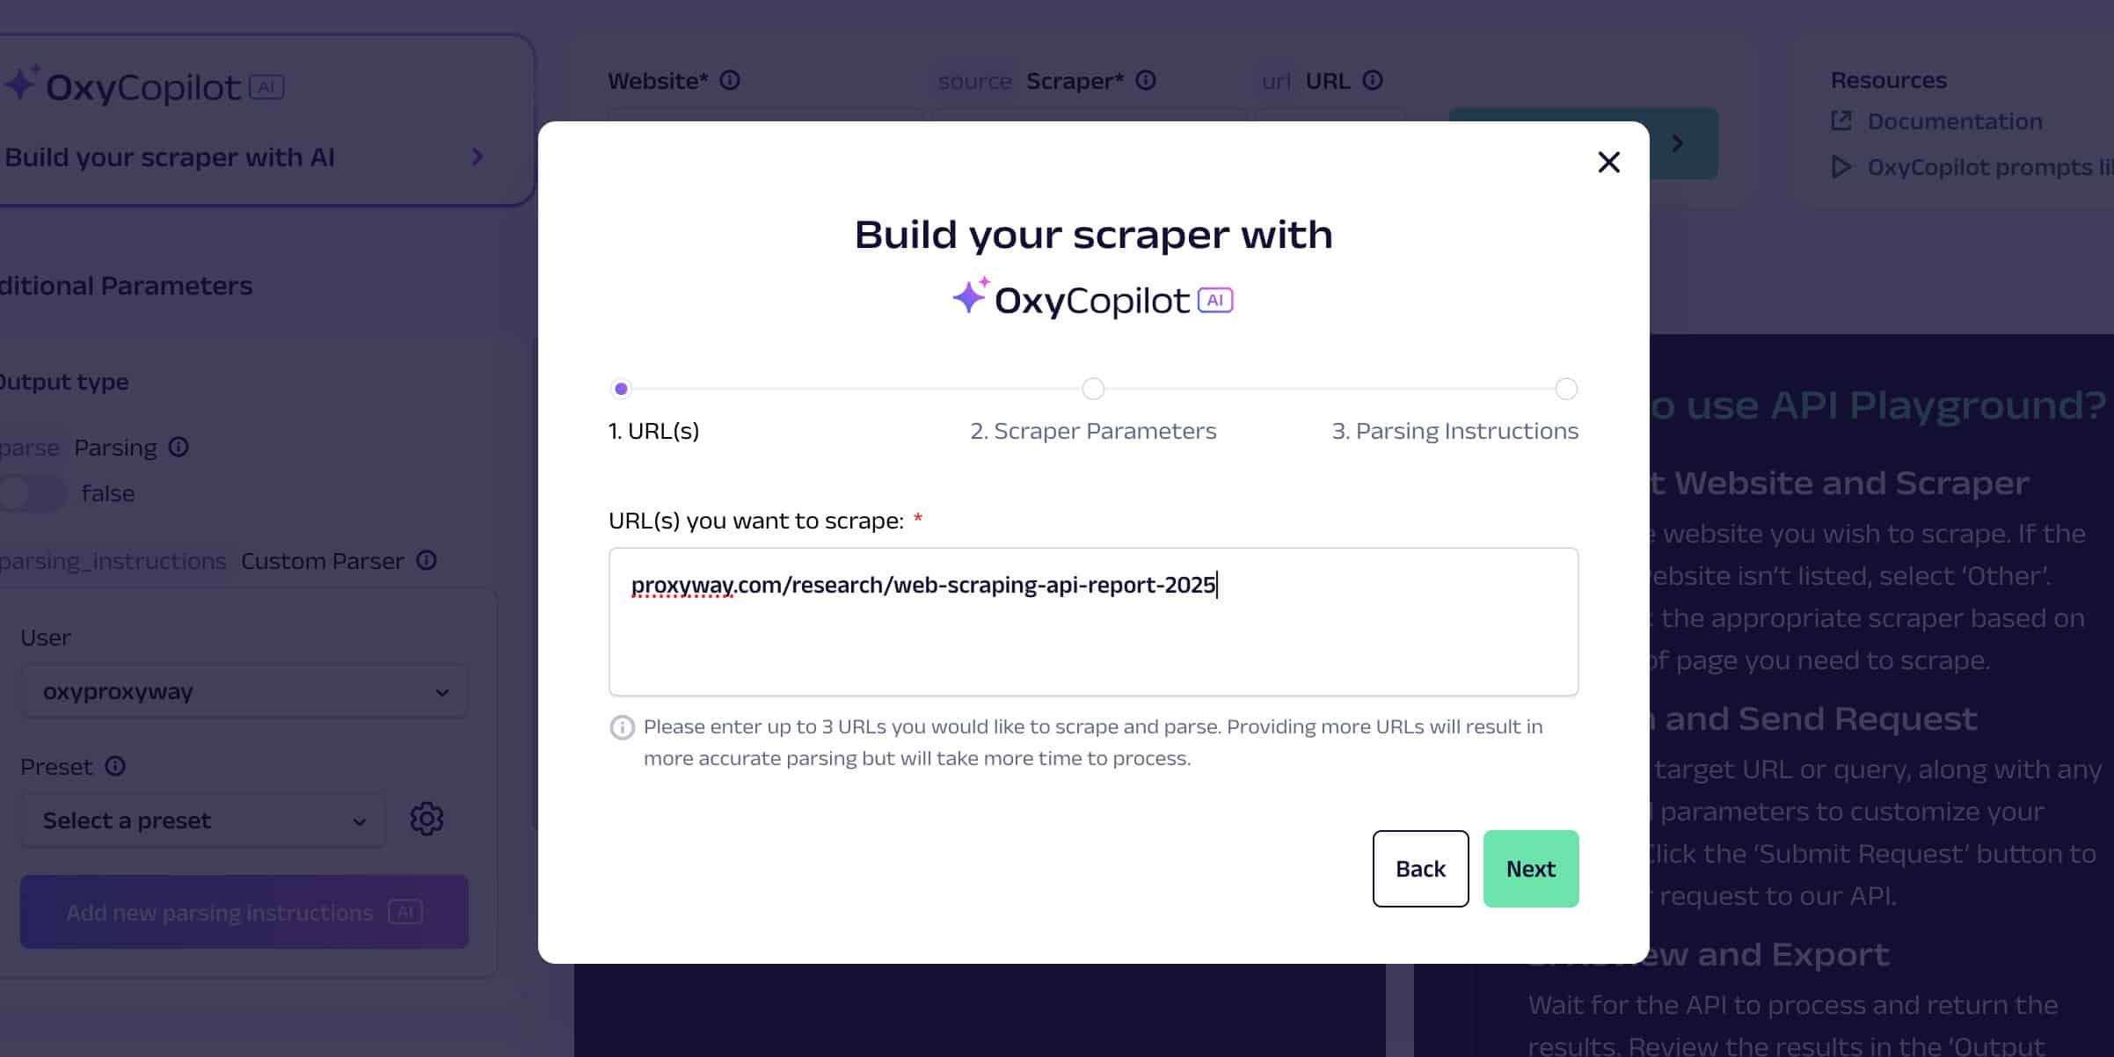Viewport: 2114px width, 1057px height.
Task: Click inside the URLs to scrape textbox
Action: click(x=1093, y=622)
